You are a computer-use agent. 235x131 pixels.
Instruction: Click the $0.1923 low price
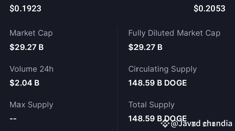tap(25, 8)
